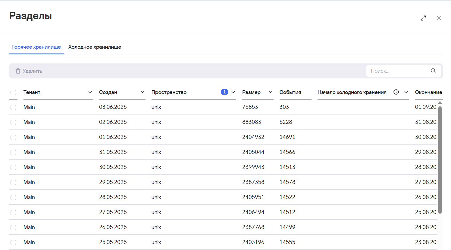Click events value 14499
The width and height of the screenshot is (451, 250).
click(x=287, y=227)
